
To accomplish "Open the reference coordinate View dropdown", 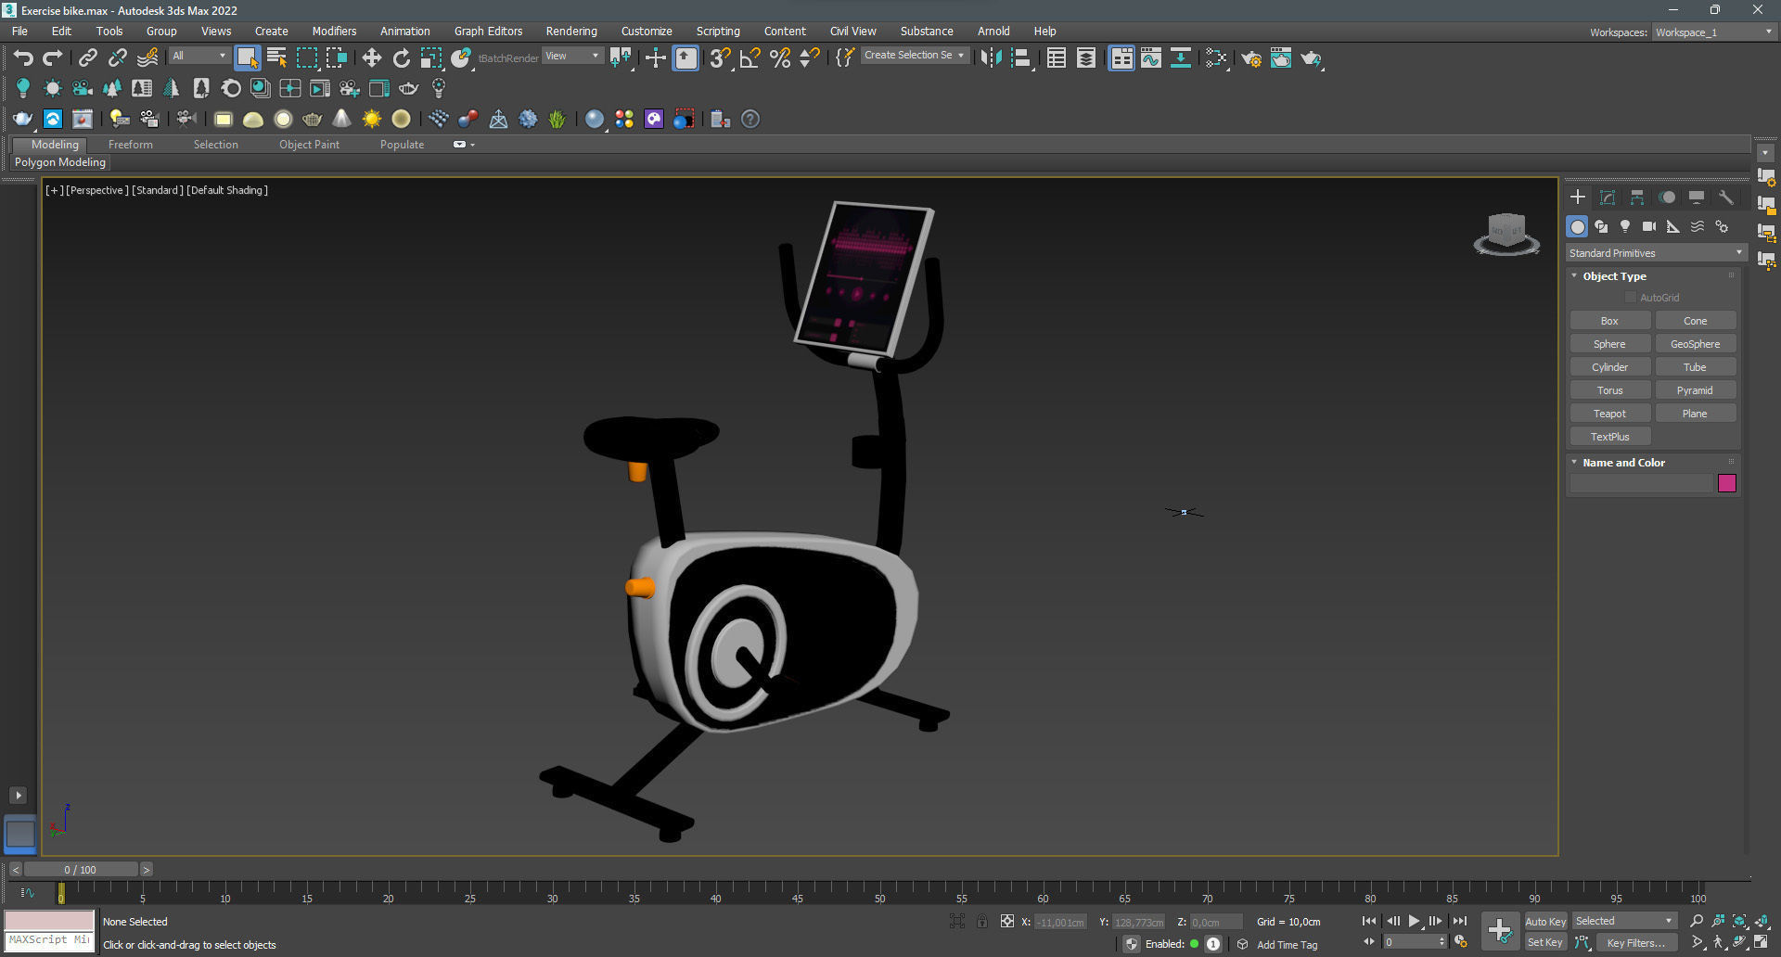I will click(x=572, y=56).
